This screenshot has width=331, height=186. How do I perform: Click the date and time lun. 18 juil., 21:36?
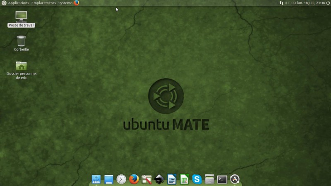[x=311, y=3]
